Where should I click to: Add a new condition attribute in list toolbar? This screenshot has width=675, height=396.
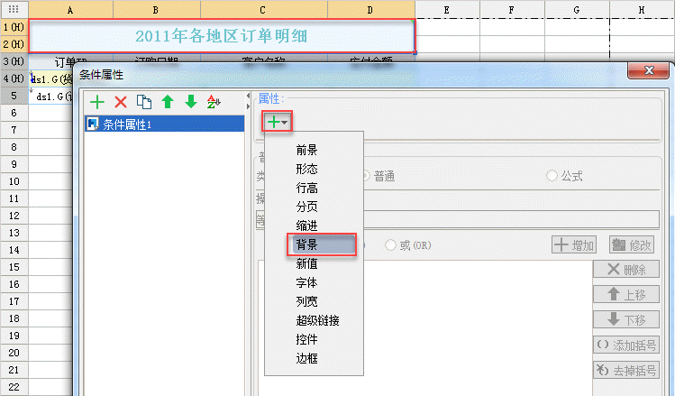coord(97,102)
